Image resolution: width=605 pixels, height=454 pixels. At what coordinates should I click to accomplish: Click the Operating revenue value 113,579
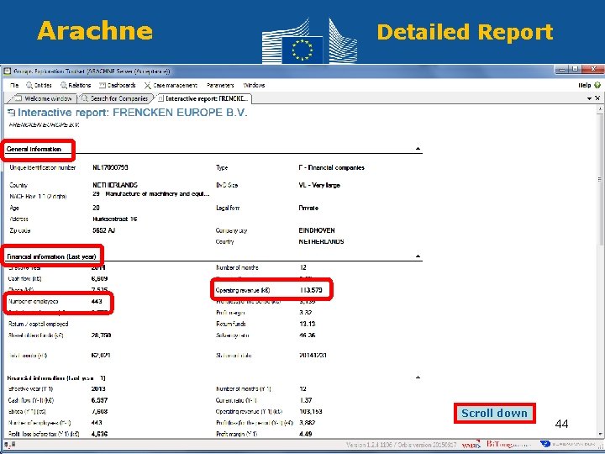[x=311, y=290]
